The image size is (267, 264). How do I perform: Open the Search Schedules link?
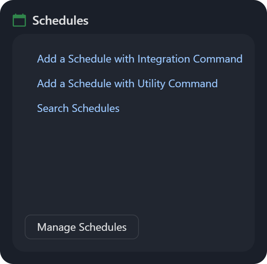(x=78, y=108)
